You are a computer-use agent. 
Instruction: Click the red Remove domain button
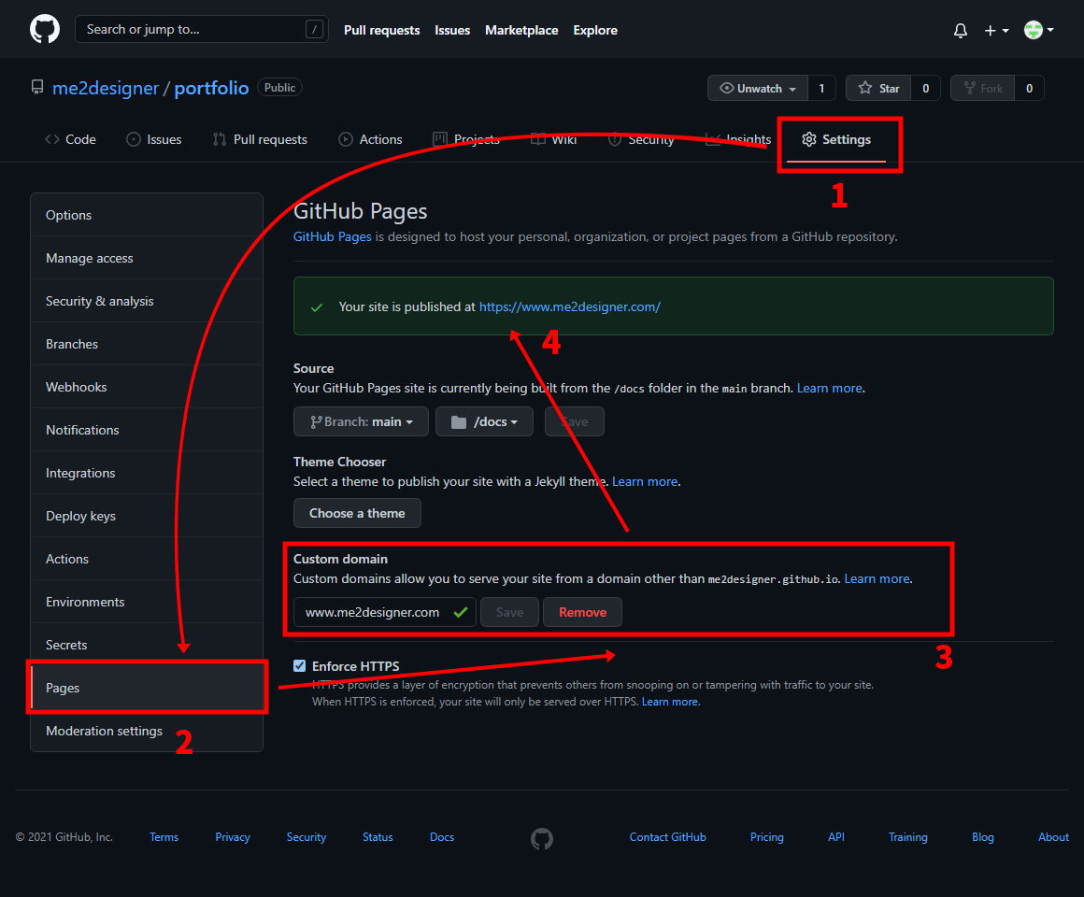[582, 612]
